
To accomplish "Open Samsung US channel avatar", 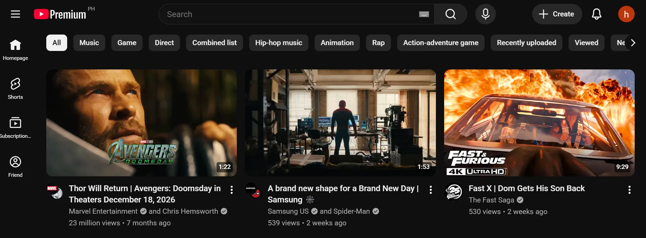I will [x=254, y=191].
